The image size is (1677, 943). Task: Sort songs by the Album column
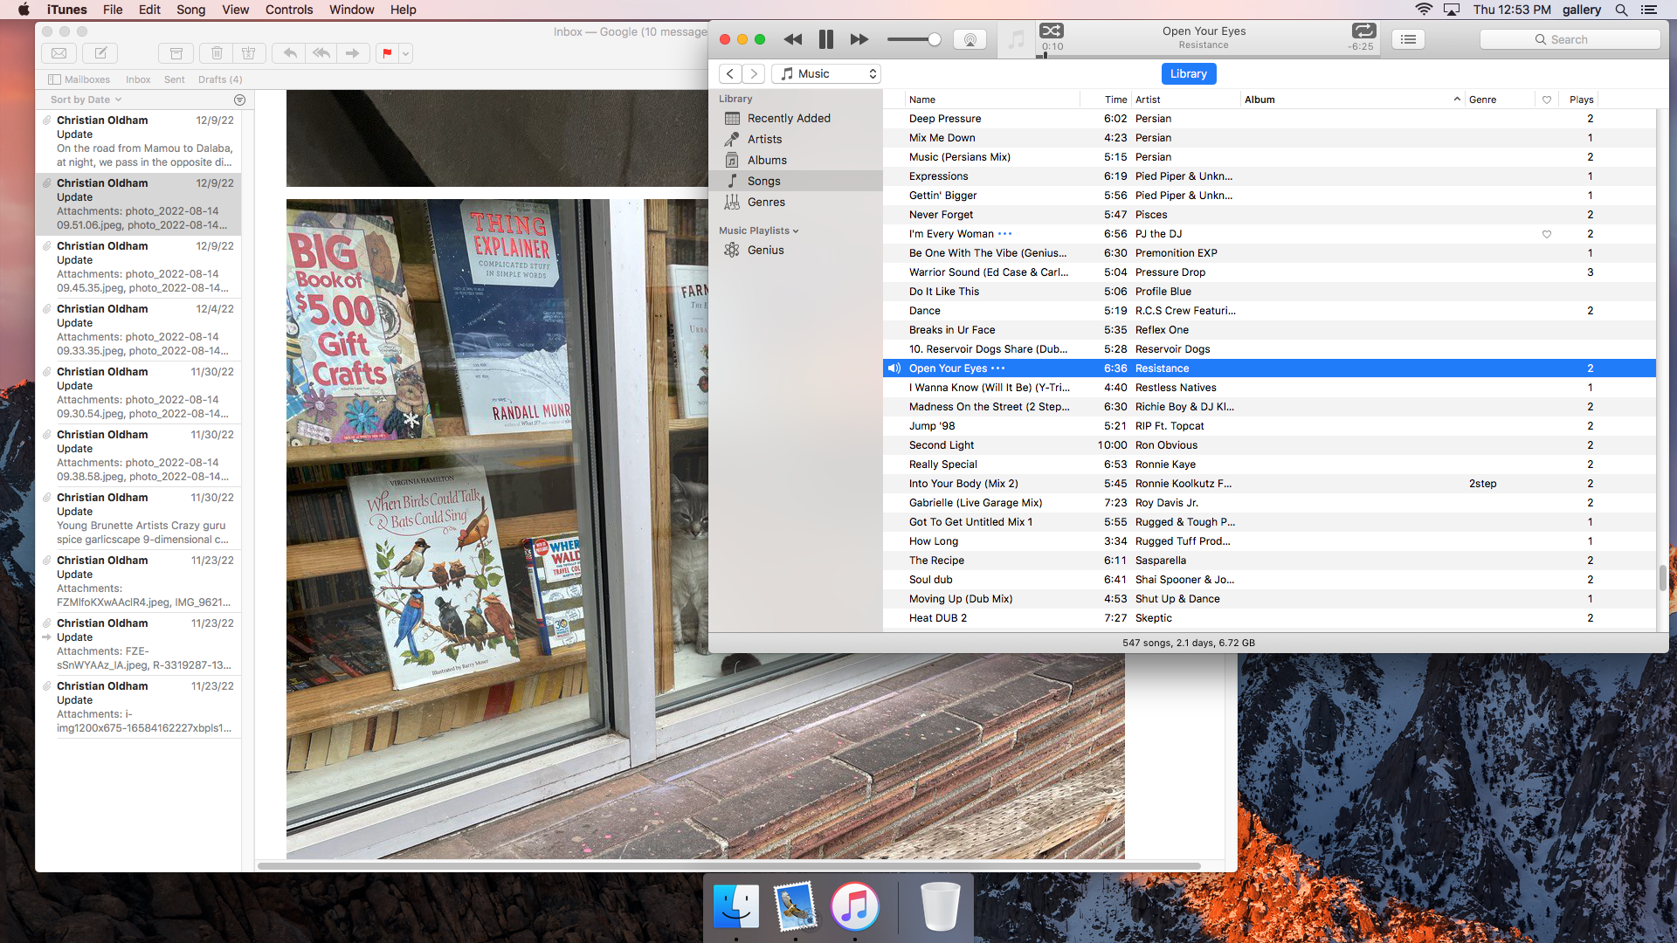tap(1351, 100)
